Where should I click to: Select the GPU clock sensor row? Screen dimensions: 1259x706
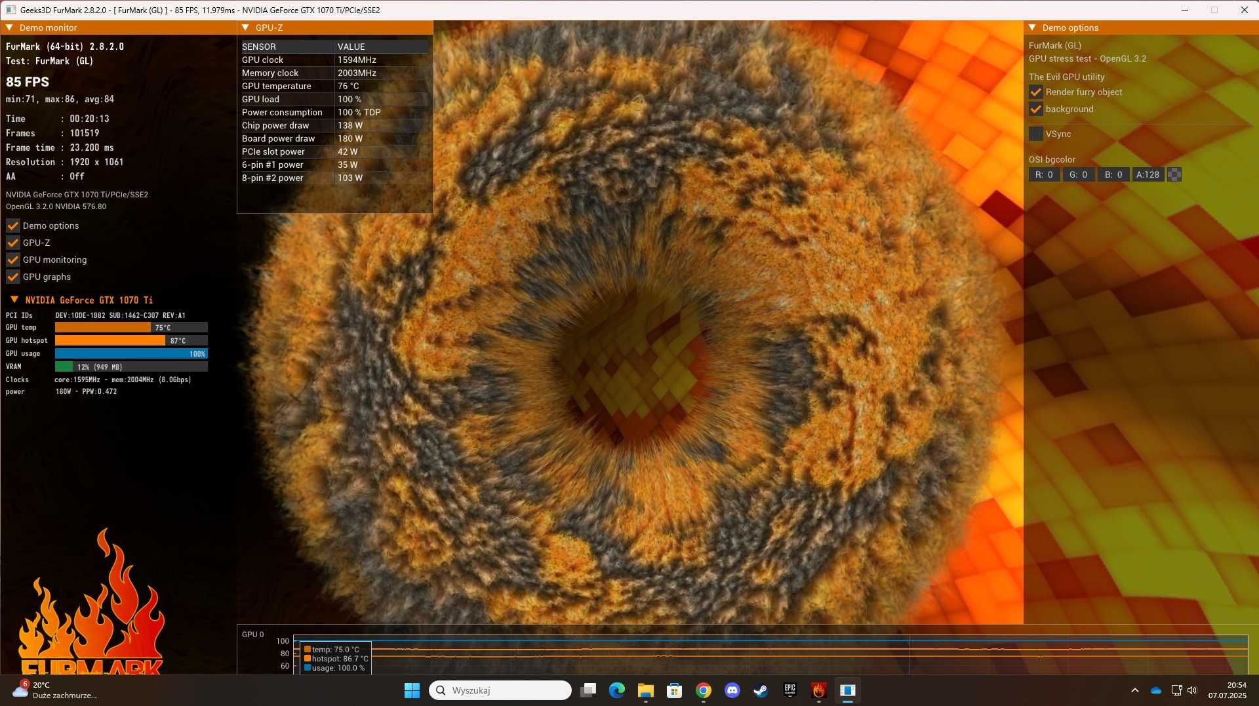(334, 60)
